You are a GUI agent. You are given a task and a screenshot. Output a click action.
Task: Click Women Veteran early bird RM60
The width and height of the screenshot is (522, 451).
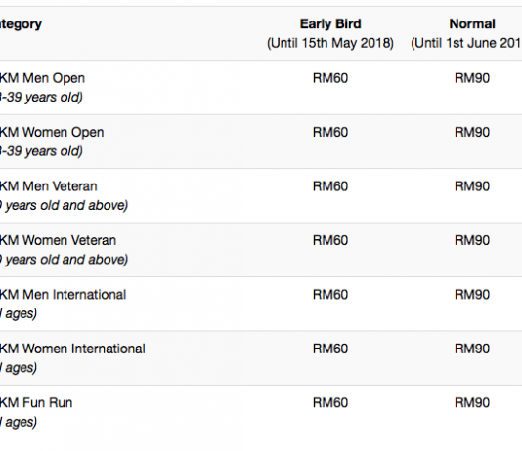click(x=330, y=240)
